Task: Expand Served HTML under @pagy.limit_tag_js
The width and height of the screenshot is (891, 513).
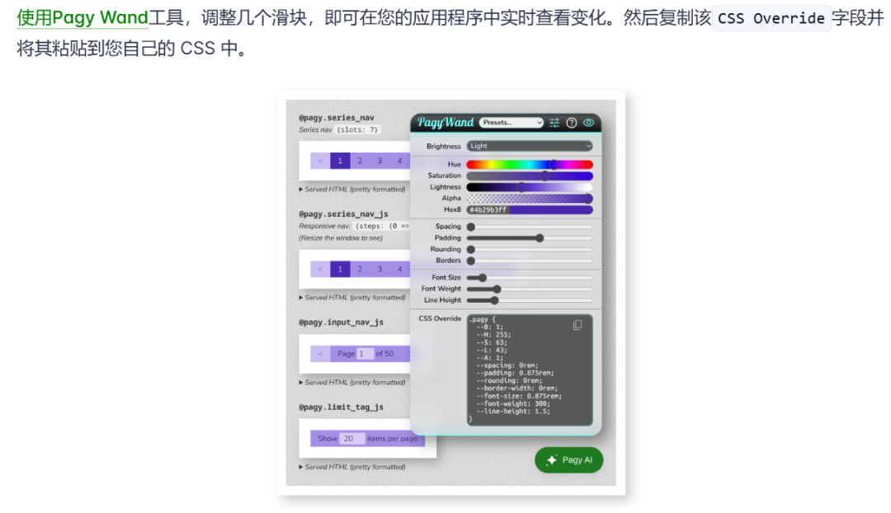Action: click(x=352, y=467)
